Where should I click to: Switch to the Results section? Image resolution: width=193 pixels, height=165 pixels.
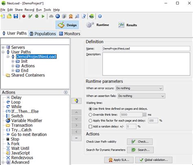(x=127, y=25)
